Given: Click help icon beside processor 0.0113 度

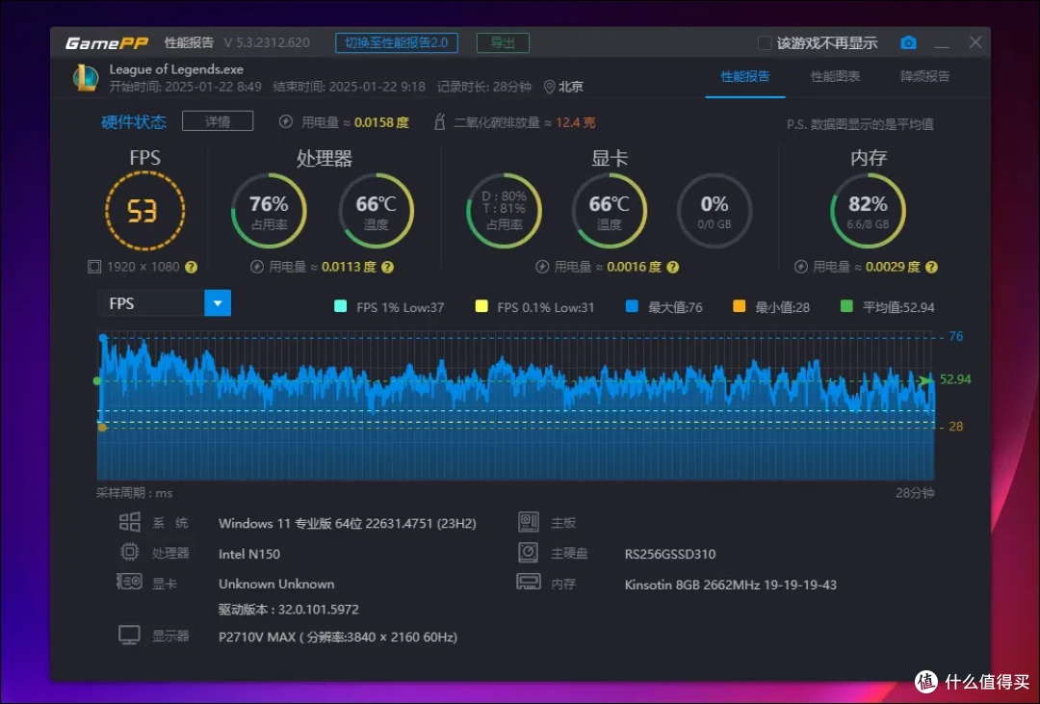Looking at the screenshot, I should tap(387, 267).
